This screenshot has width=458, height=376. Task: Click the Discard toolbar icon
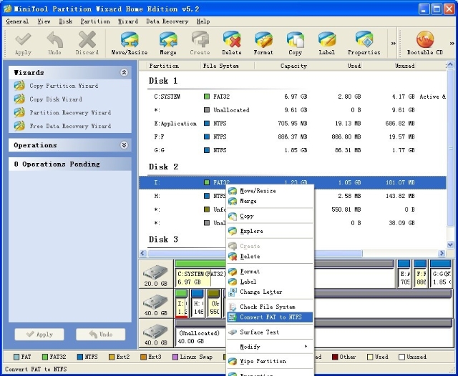click(x=87, y=44)
